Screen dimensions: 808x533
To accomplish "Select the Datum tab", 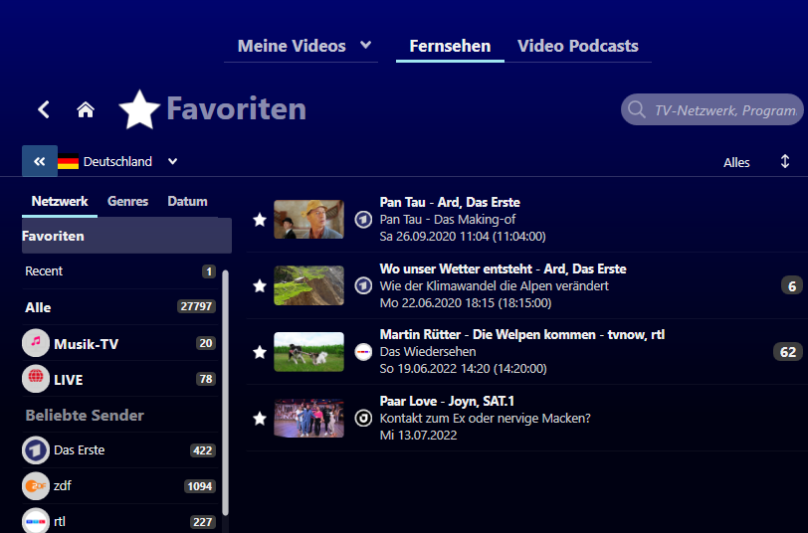I will click(187, 201).
